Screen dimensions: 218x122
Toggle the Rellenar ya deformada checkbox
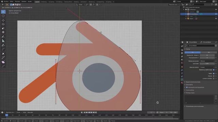point(214,70)
